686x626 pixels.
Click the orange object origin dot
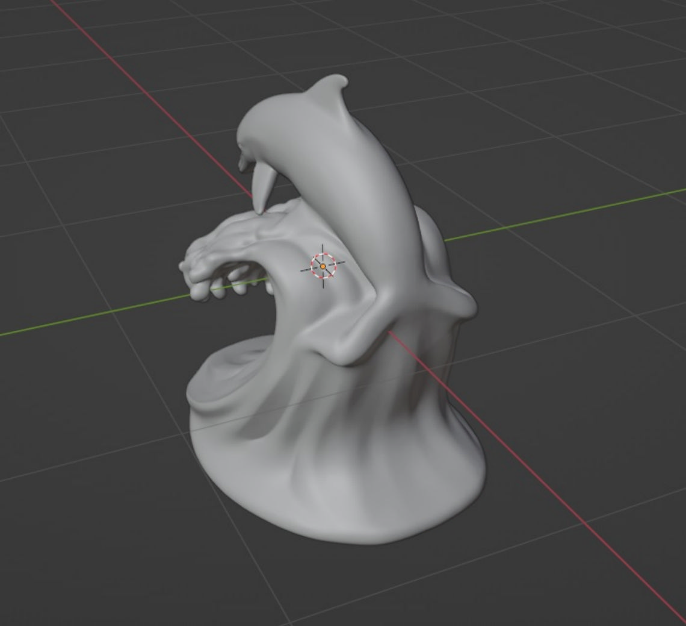coord(323,266)
